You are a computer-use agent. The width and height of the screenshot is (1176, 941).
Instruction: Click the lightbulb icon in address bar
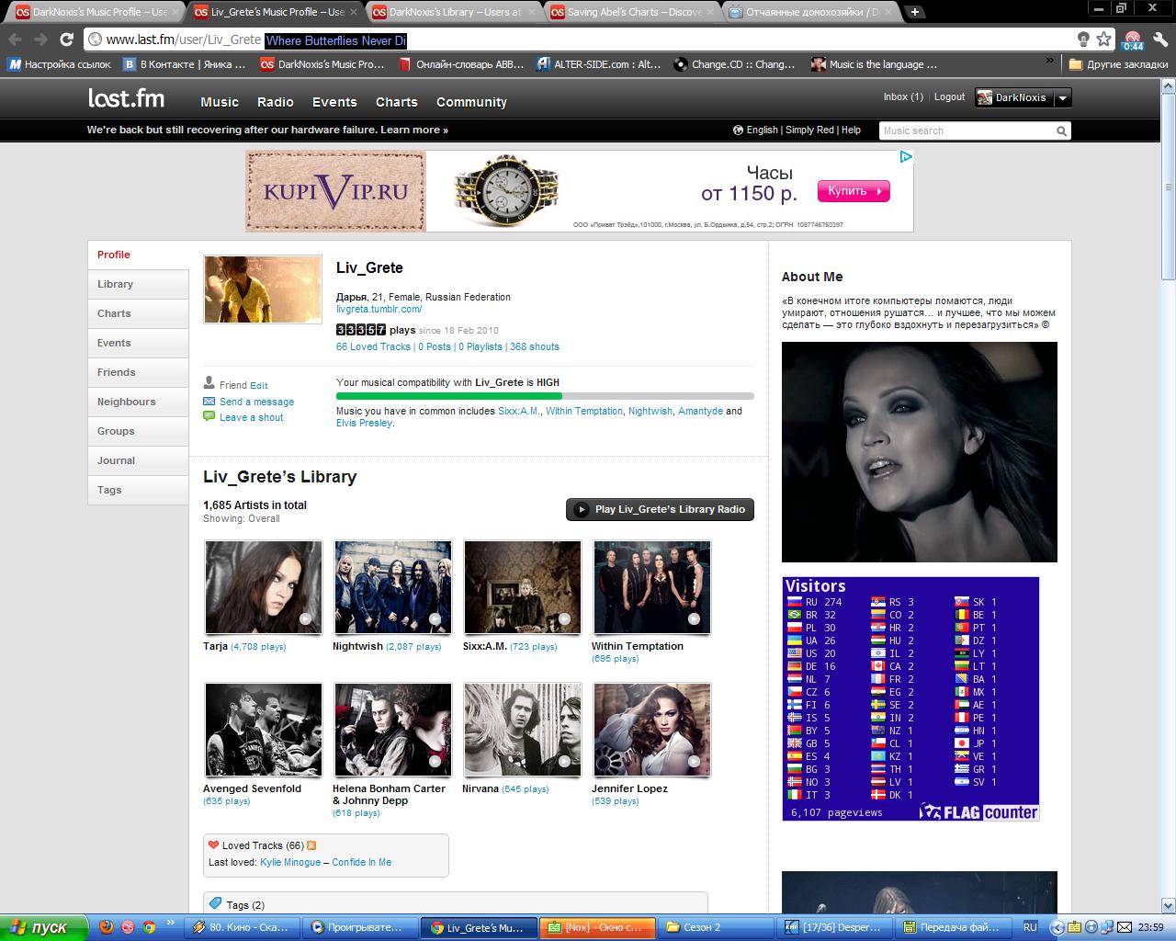point(1084,40)
